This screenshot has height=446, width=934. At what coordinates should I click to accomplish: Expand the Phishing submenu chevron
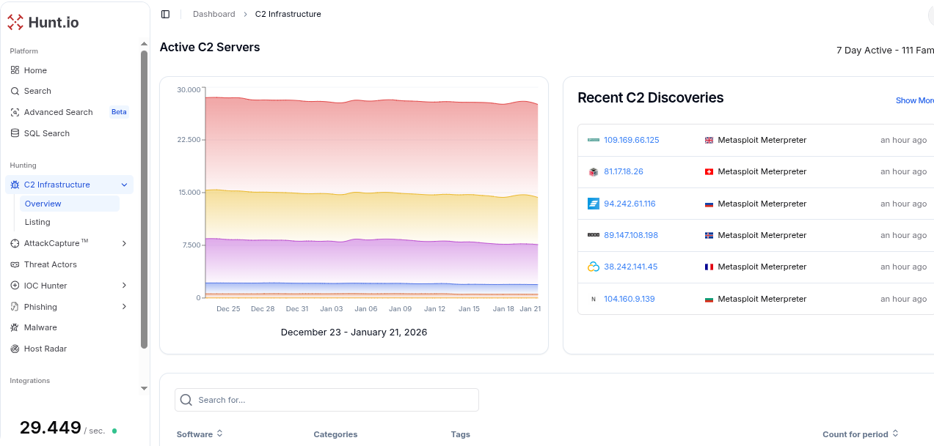(124, 307)
